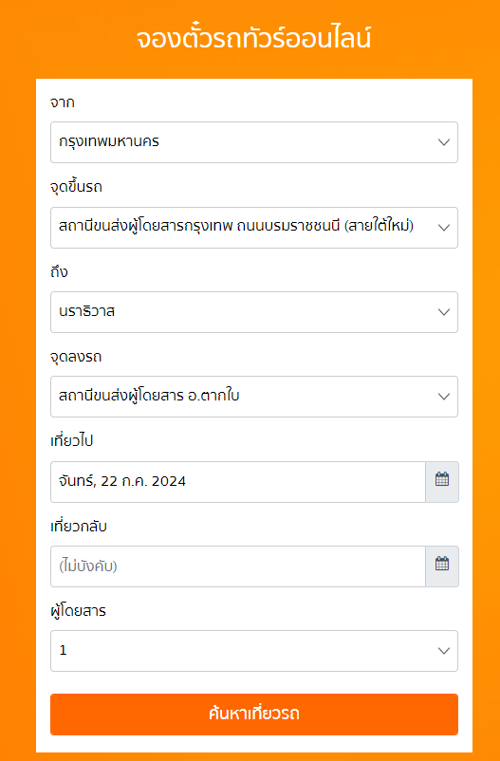Click the chevron arrow on นราธิวาส dropdown
Viewport: 500px width, 761px height.
tap(444, 312)
